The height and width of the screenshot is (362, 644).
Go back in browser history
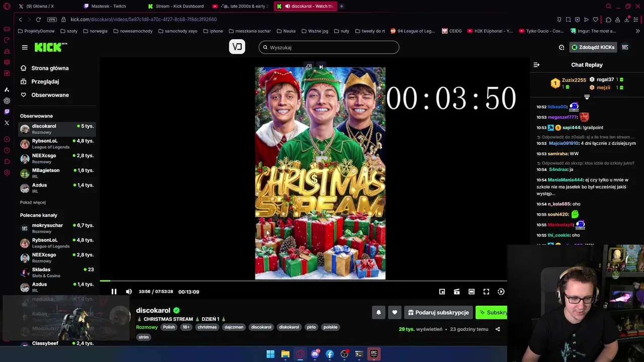[x=20, y=19]
